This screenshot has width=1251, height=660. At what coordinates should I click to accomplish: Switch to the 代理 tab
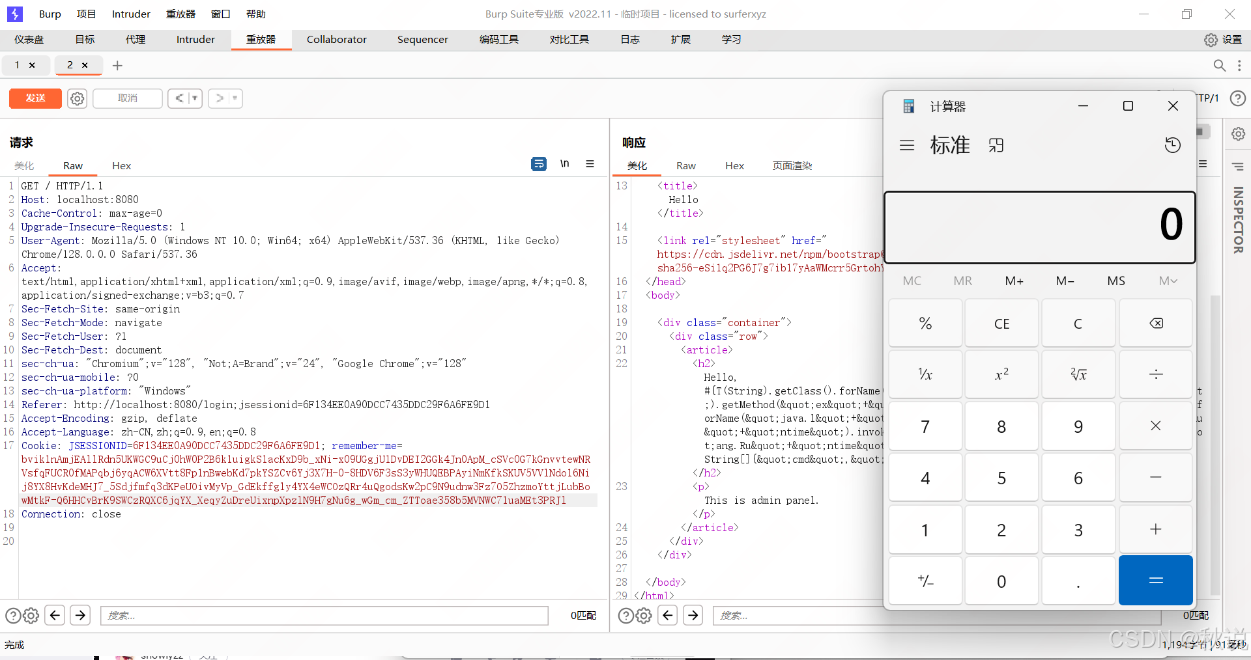136,40
